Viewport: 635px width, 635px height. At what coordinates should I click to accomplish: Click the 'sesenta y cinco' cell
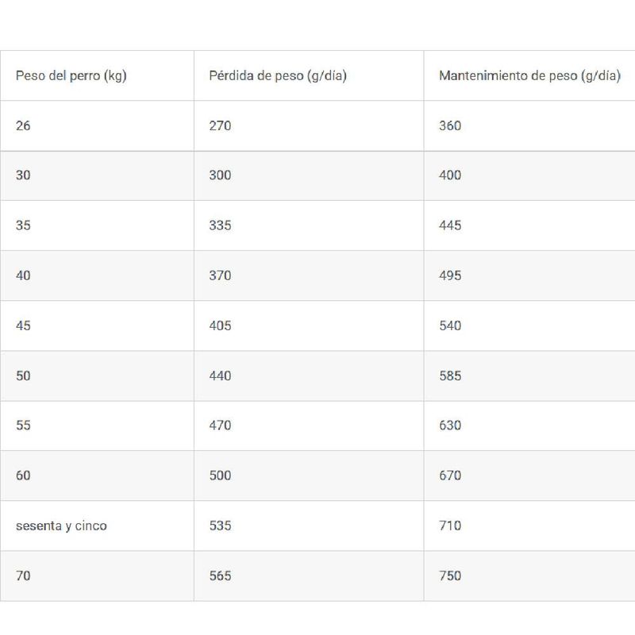click(x=61, y=525)
